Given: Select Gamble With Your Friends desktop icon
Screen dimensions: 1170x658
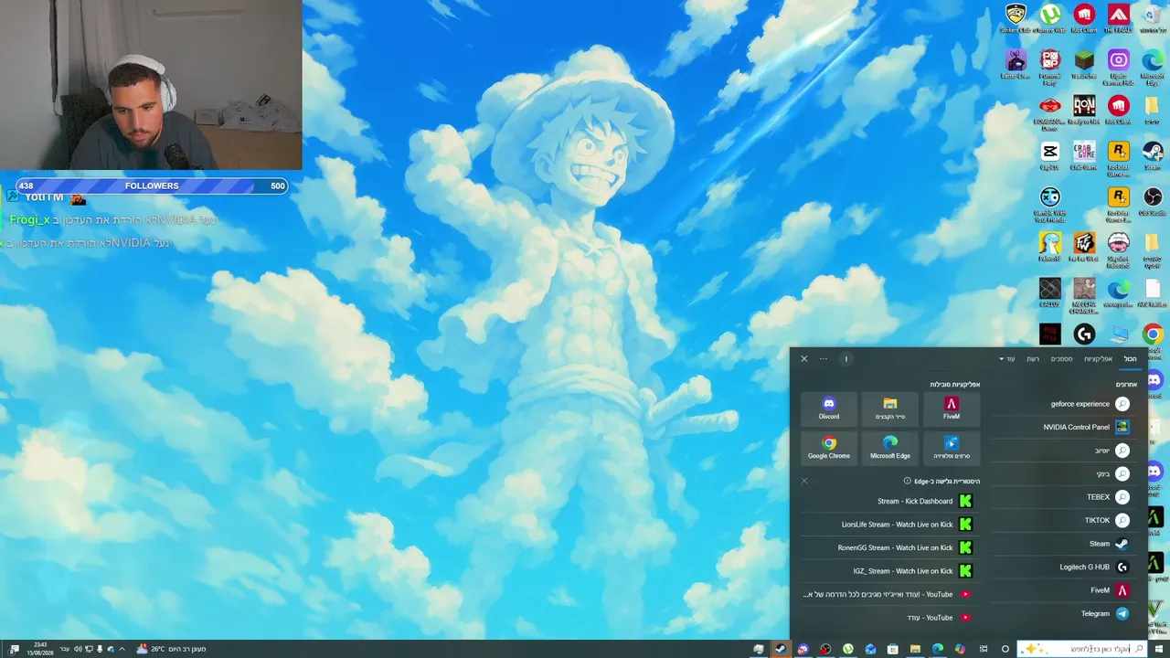Looking at the screenshot, I should pos(1050,203).
